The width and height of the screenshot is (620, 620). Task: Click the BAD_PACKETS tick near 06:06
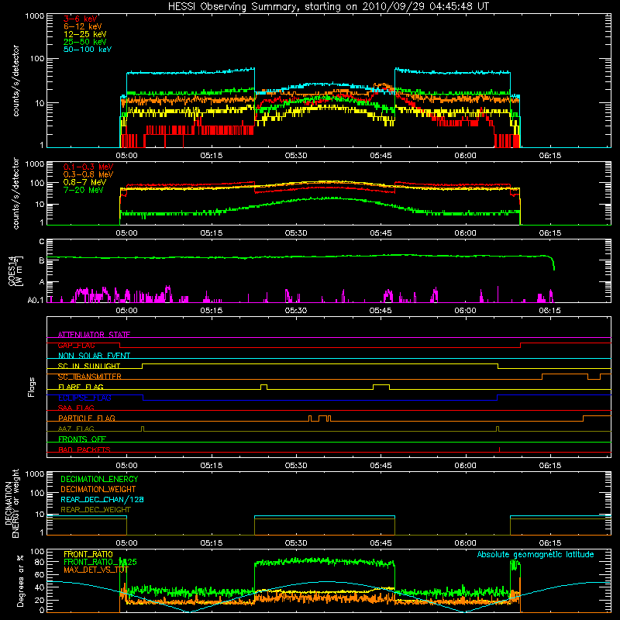click(x=499, y=449)
